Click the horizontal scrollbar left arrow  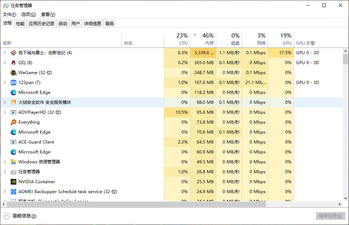[x=4, y=204]
